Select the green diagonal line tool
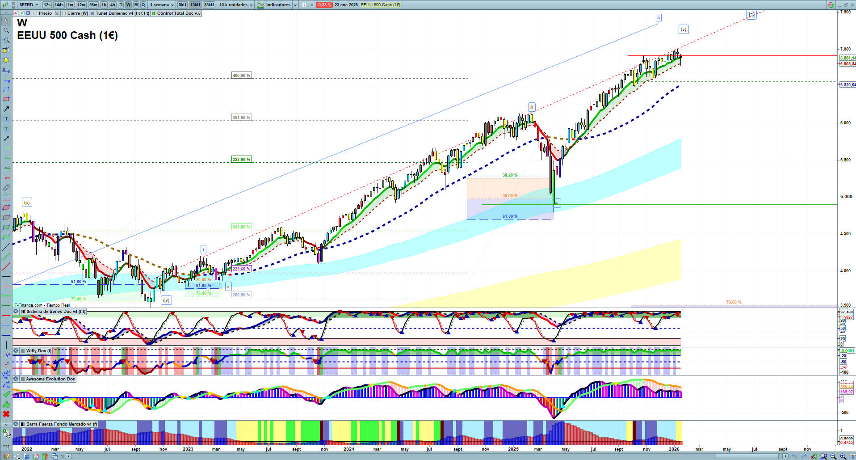856x460 pixels. click(x=6, y=257)
